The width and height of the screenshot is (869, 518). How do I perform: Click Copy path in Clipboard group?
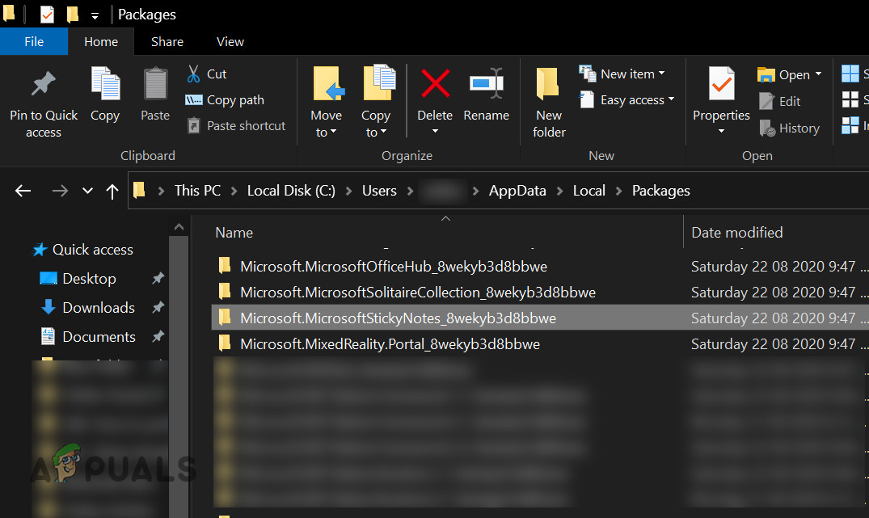coord(225,100)
